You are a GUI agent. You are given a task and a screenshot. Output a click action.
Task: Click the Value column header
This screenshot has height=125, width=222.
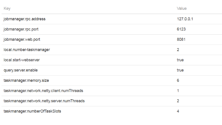point(182,9)
